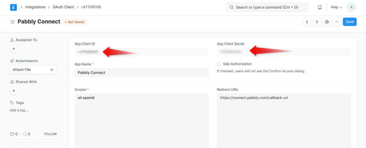This screenshot has height=148, width=366.
Task: Open the three-dots more options menu
Action: tap(337, 22)
